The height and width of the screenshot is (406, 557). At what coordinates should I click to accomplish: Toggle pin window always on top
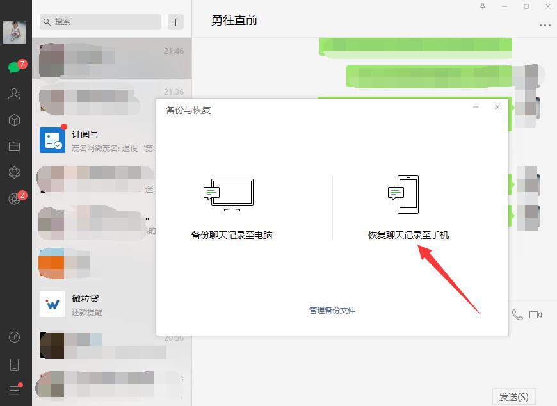point(483,6)
